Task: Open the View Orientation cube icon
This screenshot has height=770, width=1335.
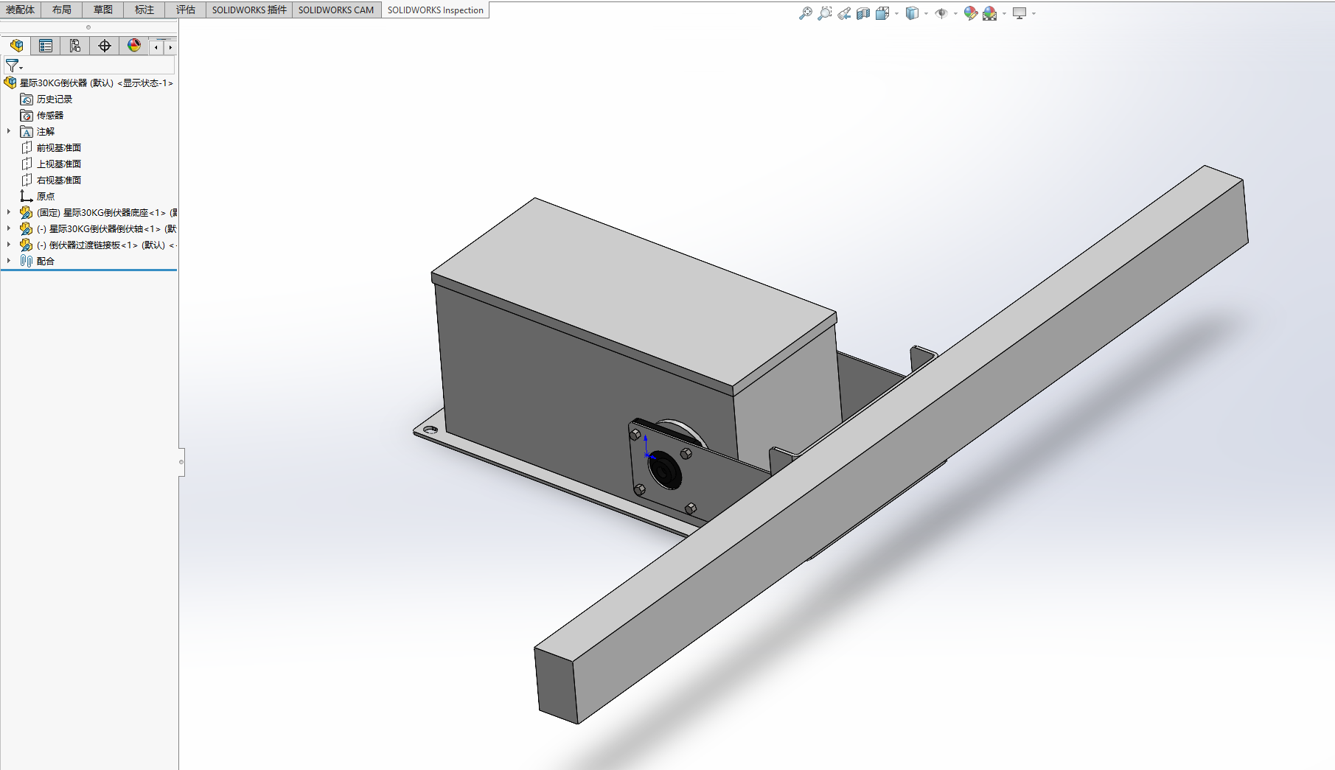Action: [x=882, y=13]
